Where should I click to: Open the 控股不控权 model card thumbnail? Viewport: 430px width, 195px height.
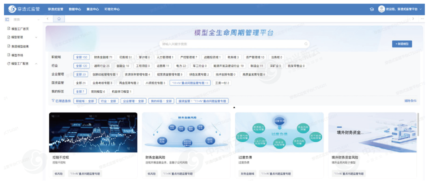pos(93,132)
